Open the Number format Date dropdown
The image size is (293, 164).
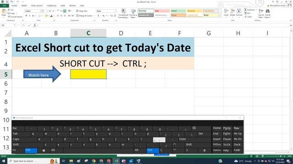[x=115, y=11]
